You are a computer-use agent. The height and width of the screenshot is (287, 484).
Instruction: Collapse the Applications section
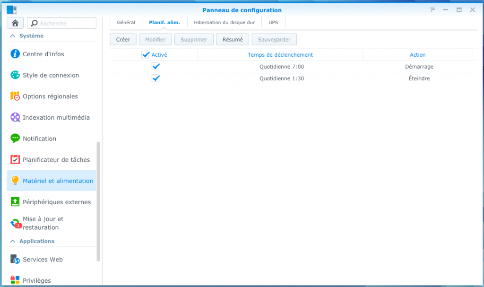point(12,241)
